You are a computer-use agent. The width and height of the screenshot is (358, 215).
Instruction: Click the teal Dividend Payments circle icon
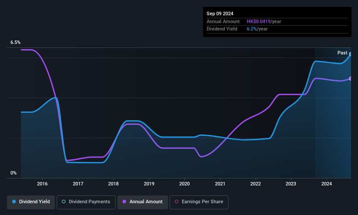click(64, 202)
